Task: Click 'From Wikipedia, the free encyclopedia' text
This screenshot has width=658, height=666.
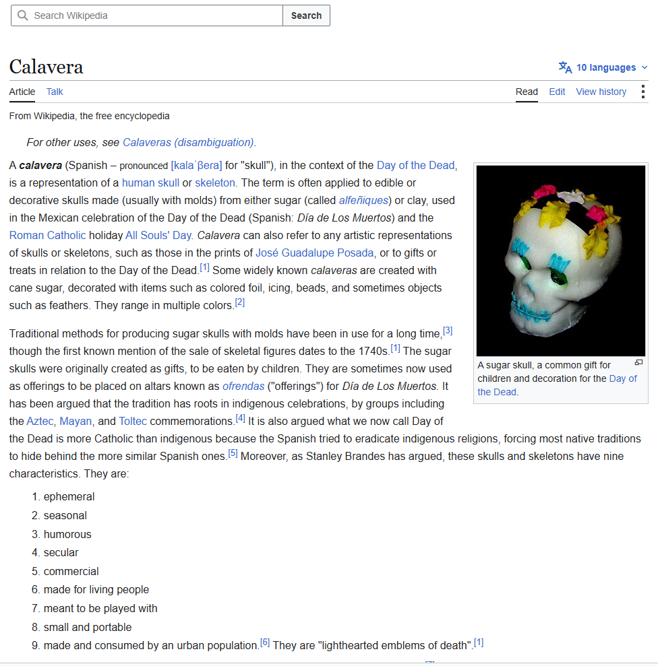Action: click(x=89, y=116)
